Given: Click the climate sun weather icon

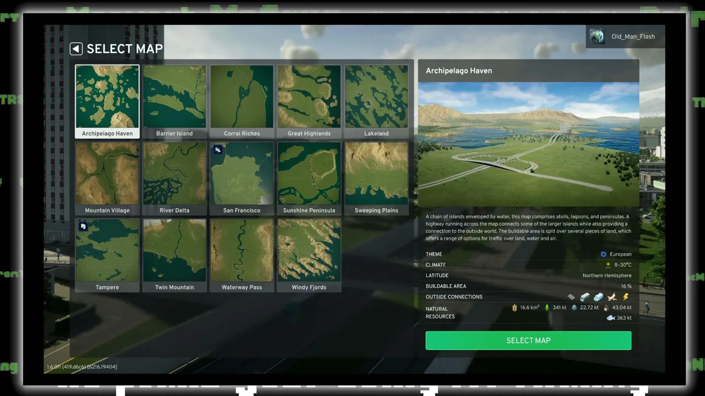Looking at the screenshot, I should pyautogui.click(x=608, y=265).
